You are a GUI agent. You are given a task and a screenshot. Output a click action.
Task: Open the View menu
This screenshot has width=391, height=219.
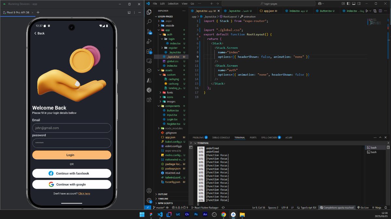coord(184,4)
